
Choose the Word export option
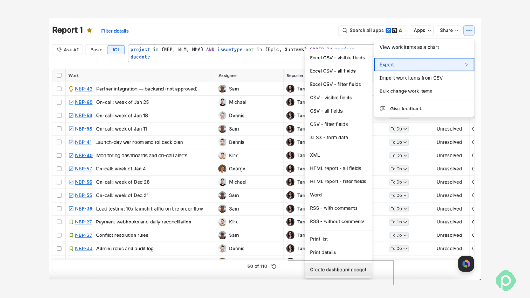338,195
